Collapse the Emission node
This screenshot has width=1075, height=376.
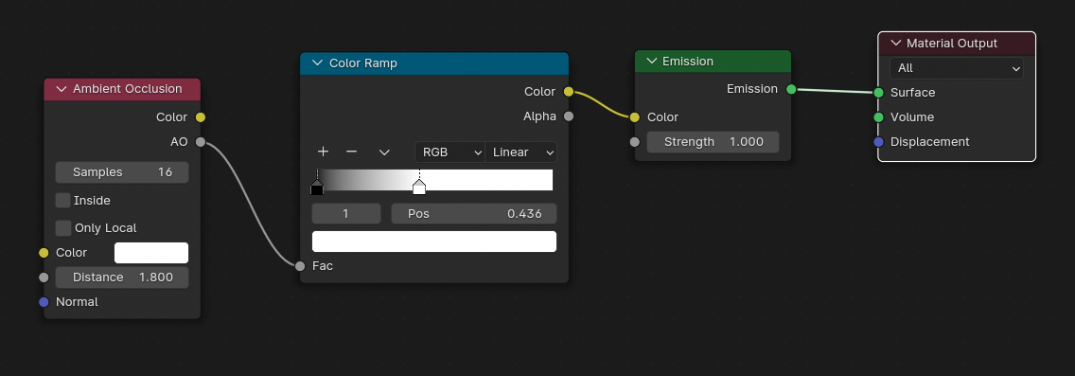coord(651,62)
